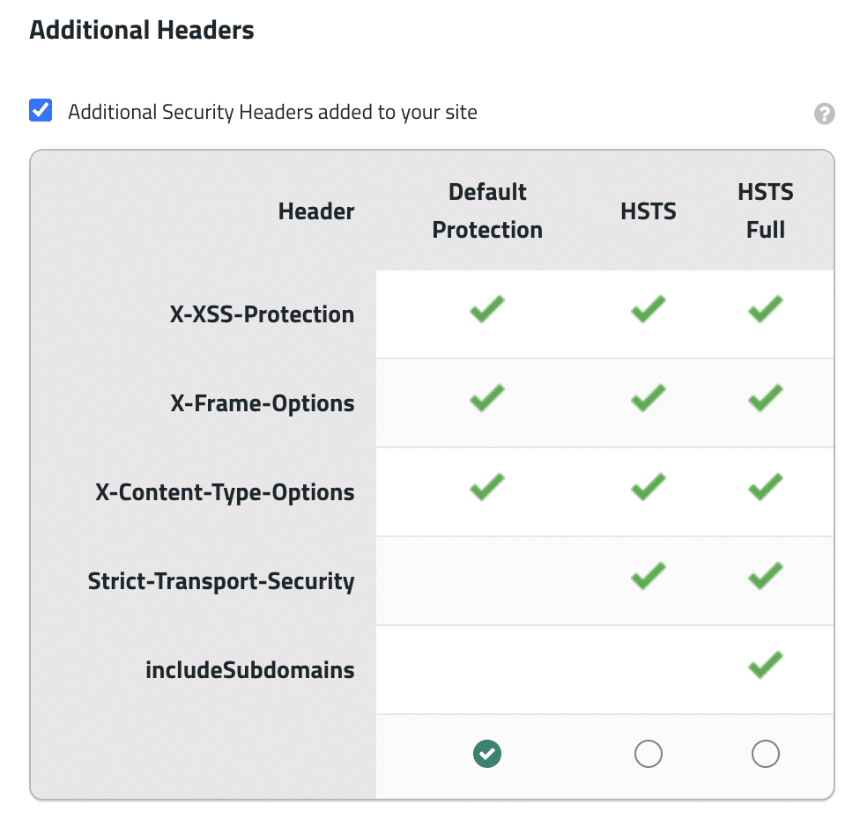Open the help tooltip question mark icon

click(825, 114)
